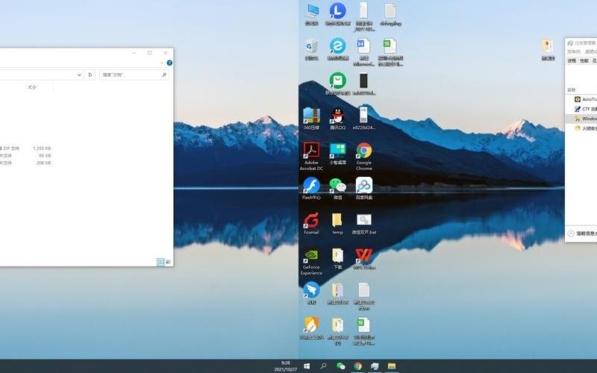Click the taskbar clock showing 9:28
This screenshot has height=373, width=597.
286,366
